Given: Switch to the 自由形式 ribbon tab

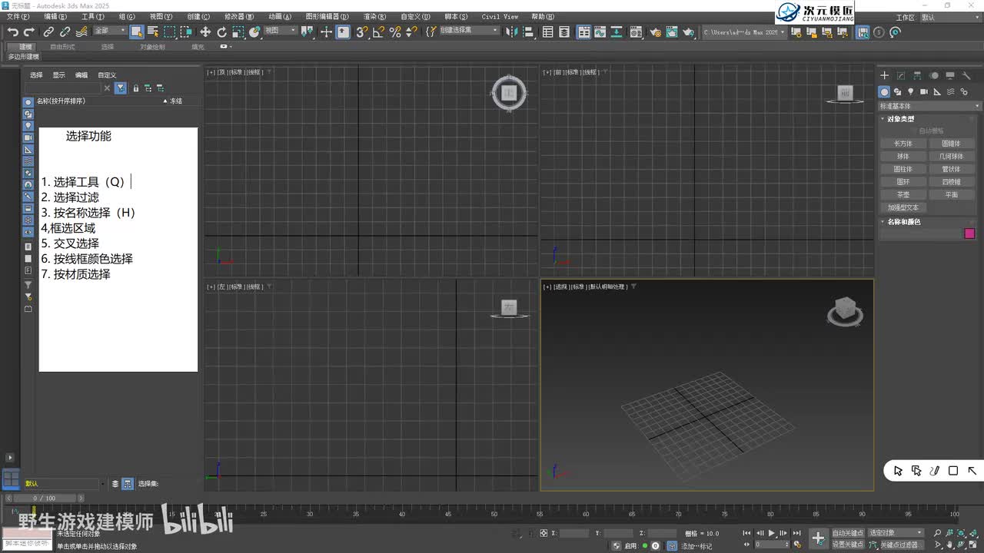Looking at the screenshot, I should point(62,47).
